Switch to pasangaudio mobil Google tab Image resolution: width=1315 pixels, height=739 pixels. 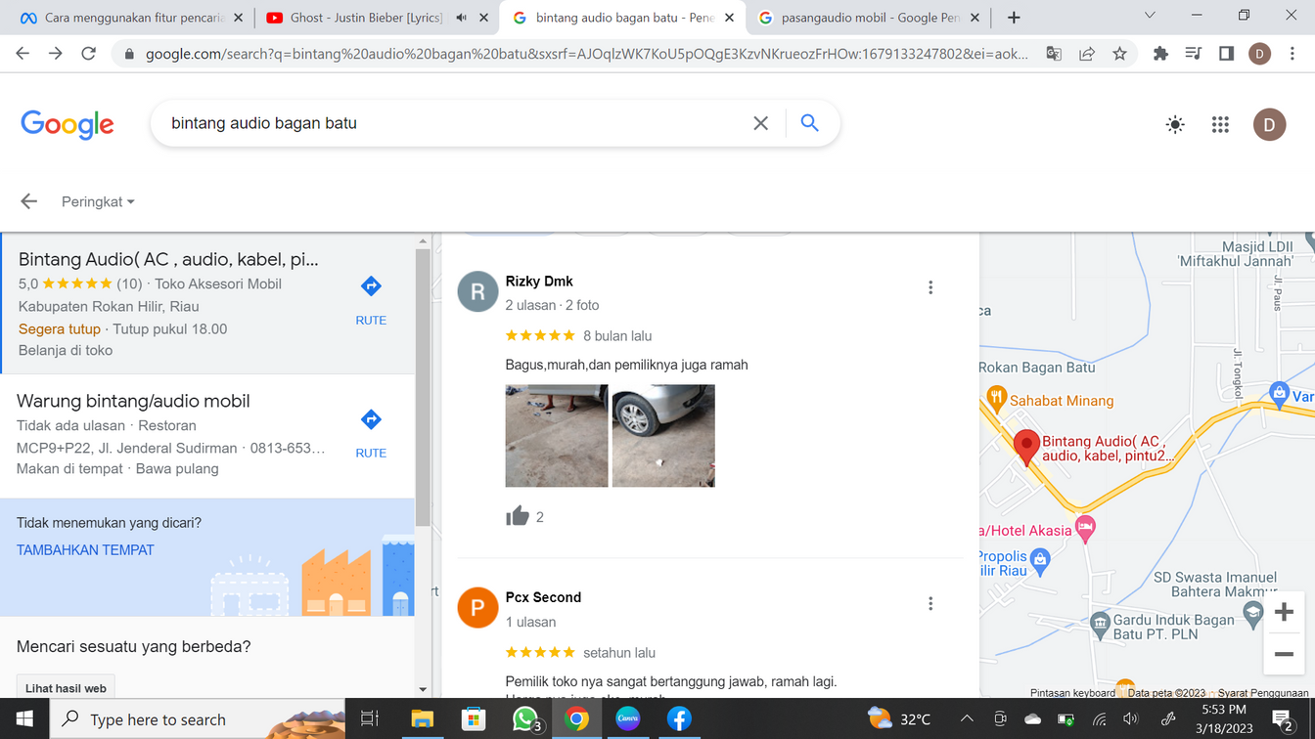871,18
